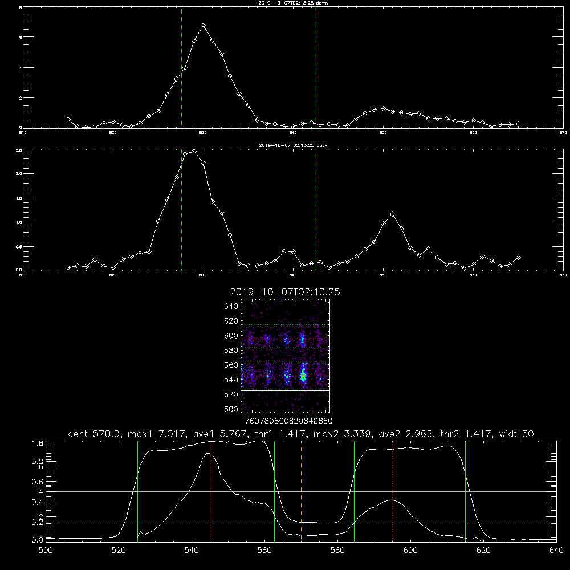Click bottom plot x-axis label 540
Viewport: 570px width, 570px height.
point(192,551)
